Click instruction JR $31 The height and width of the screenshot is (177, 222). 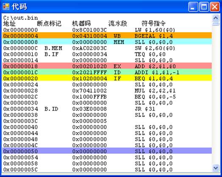[x=145, y=109]
